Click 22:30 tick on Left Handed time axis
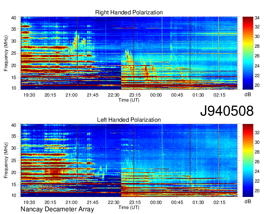The width and height of the screenshot is (264, 214). coord(114,202)
